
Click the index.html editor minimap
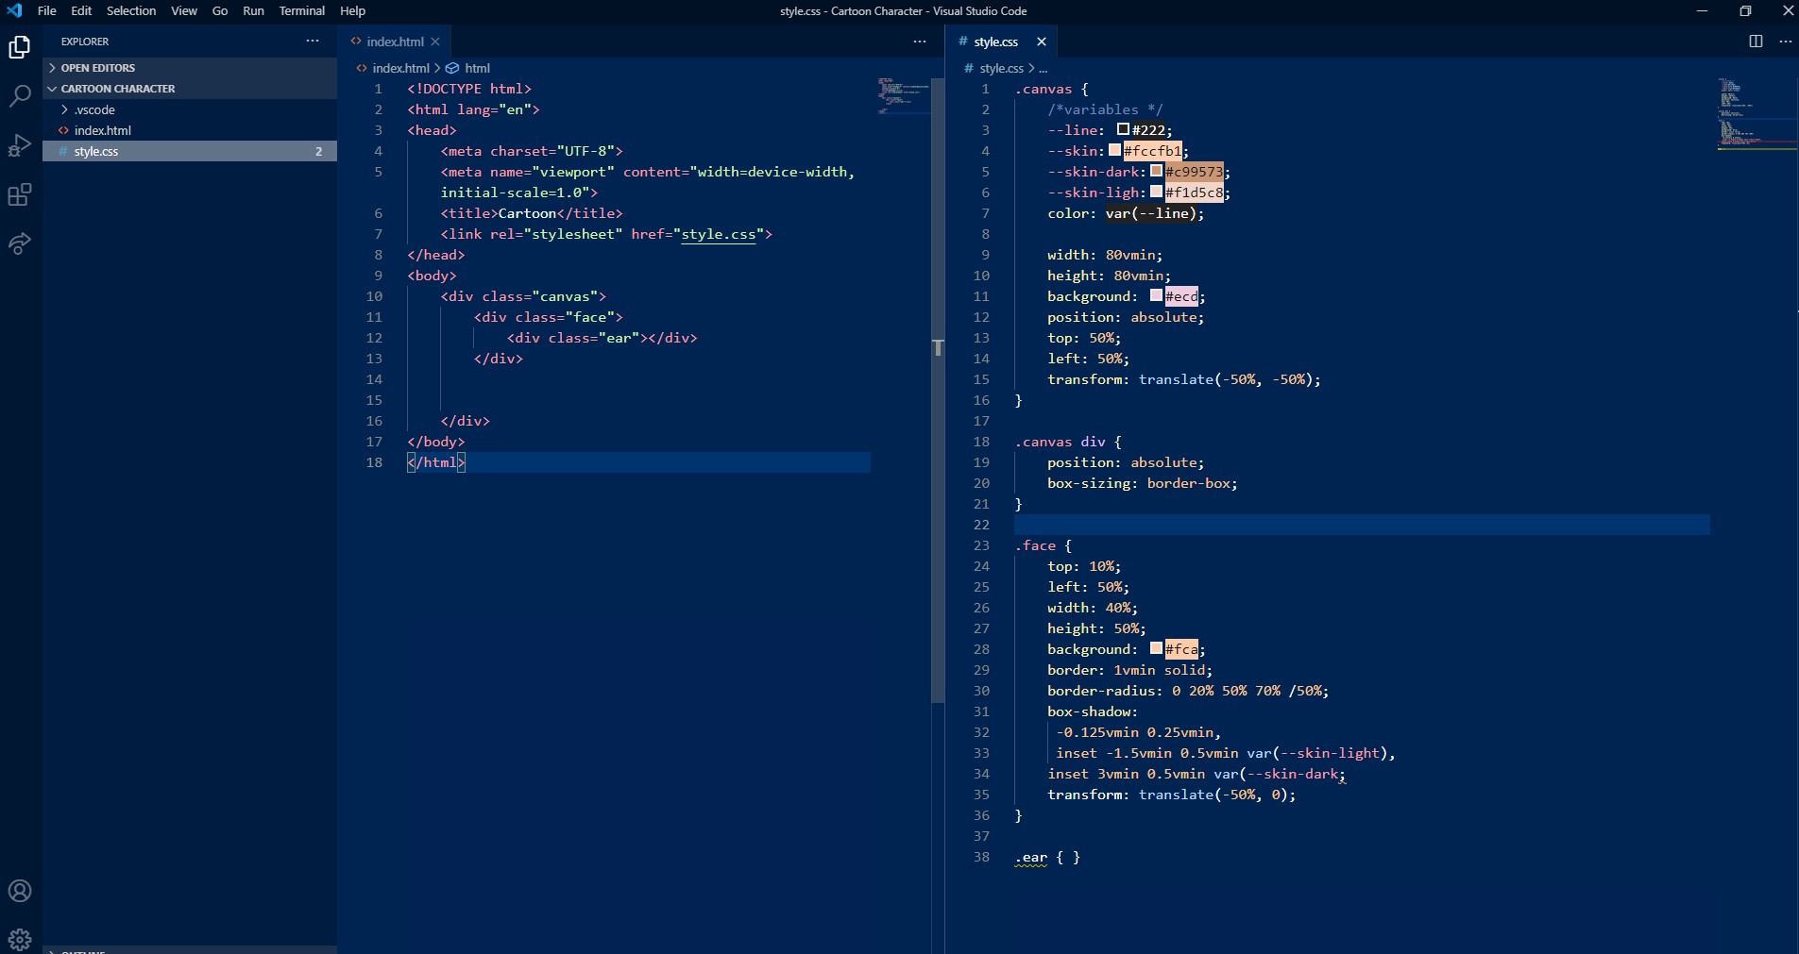tap(903, 95)
